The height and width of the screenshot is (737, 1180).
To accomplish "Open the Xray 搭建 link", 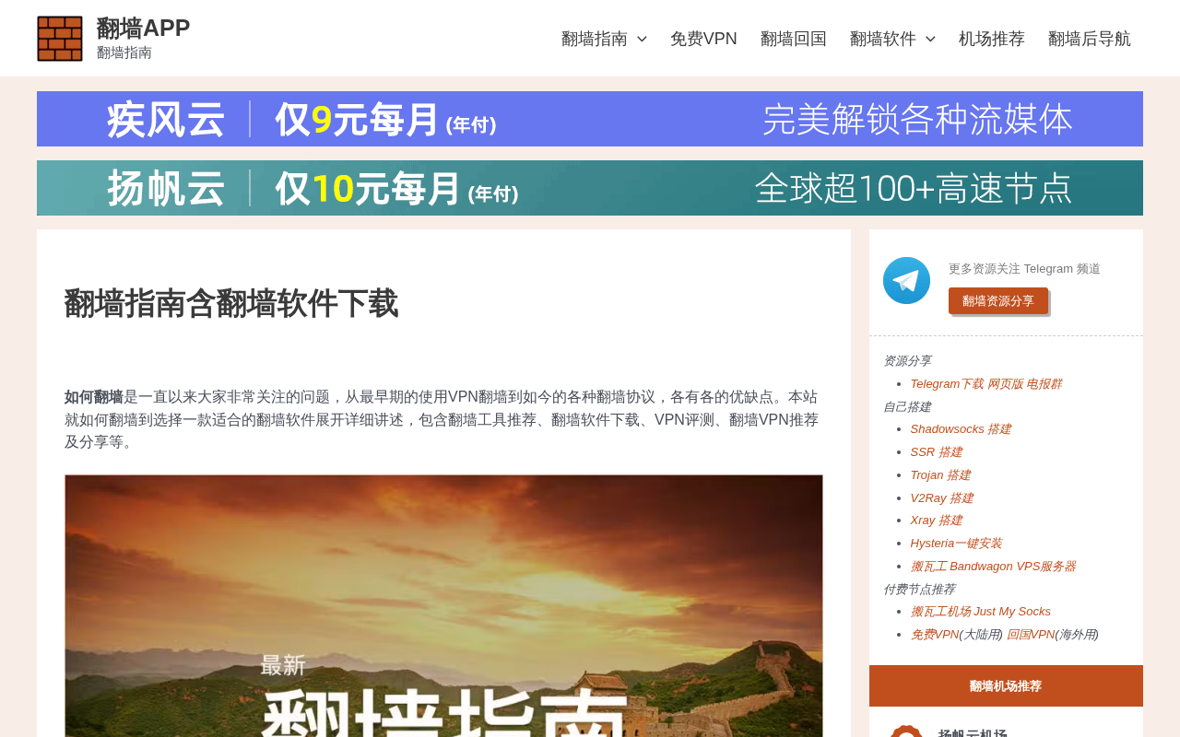I will [936, 521].
